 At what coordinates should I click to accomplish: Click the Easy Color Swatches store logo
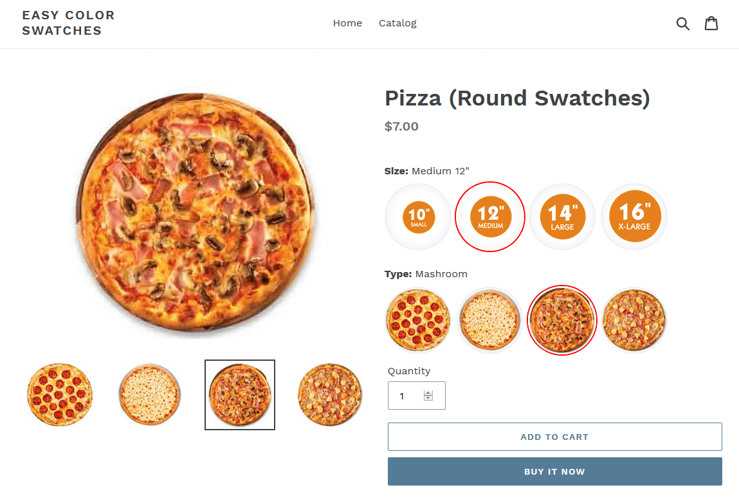click(68, 23)
